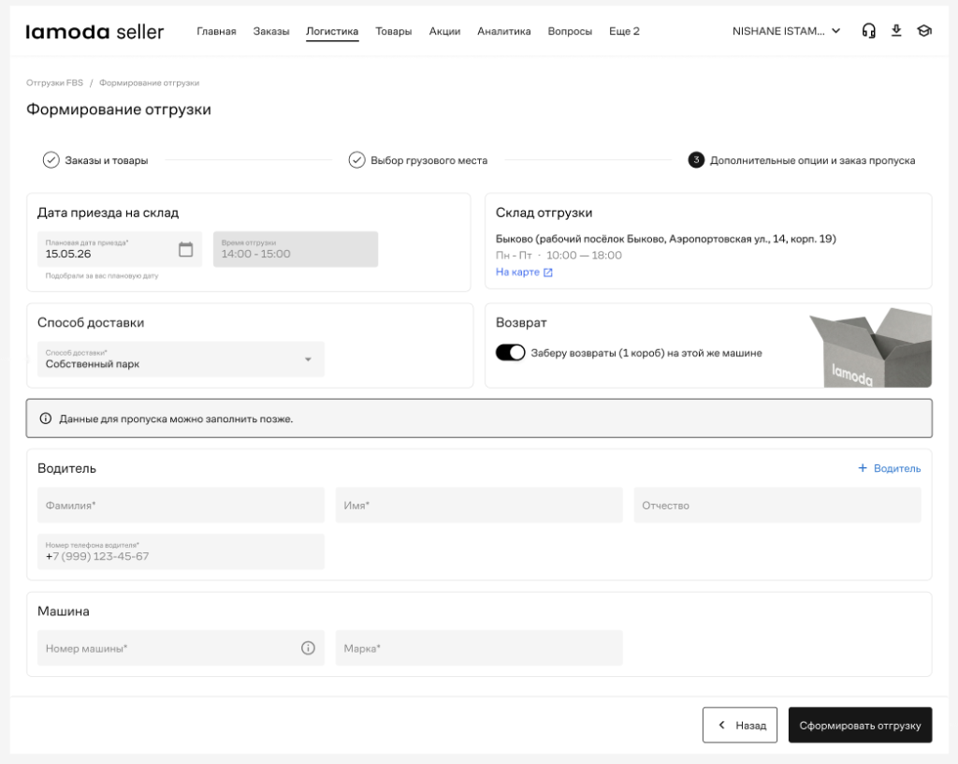Click the external link icon near На карте
This screenshot has width=958, height=764.
[x=548, y=272]
